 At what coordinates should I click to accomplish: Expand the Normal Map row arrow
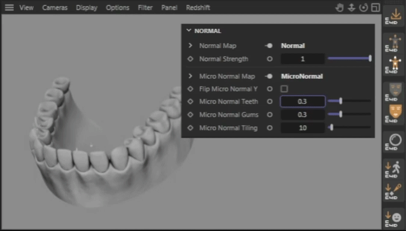tap(190, 46)
